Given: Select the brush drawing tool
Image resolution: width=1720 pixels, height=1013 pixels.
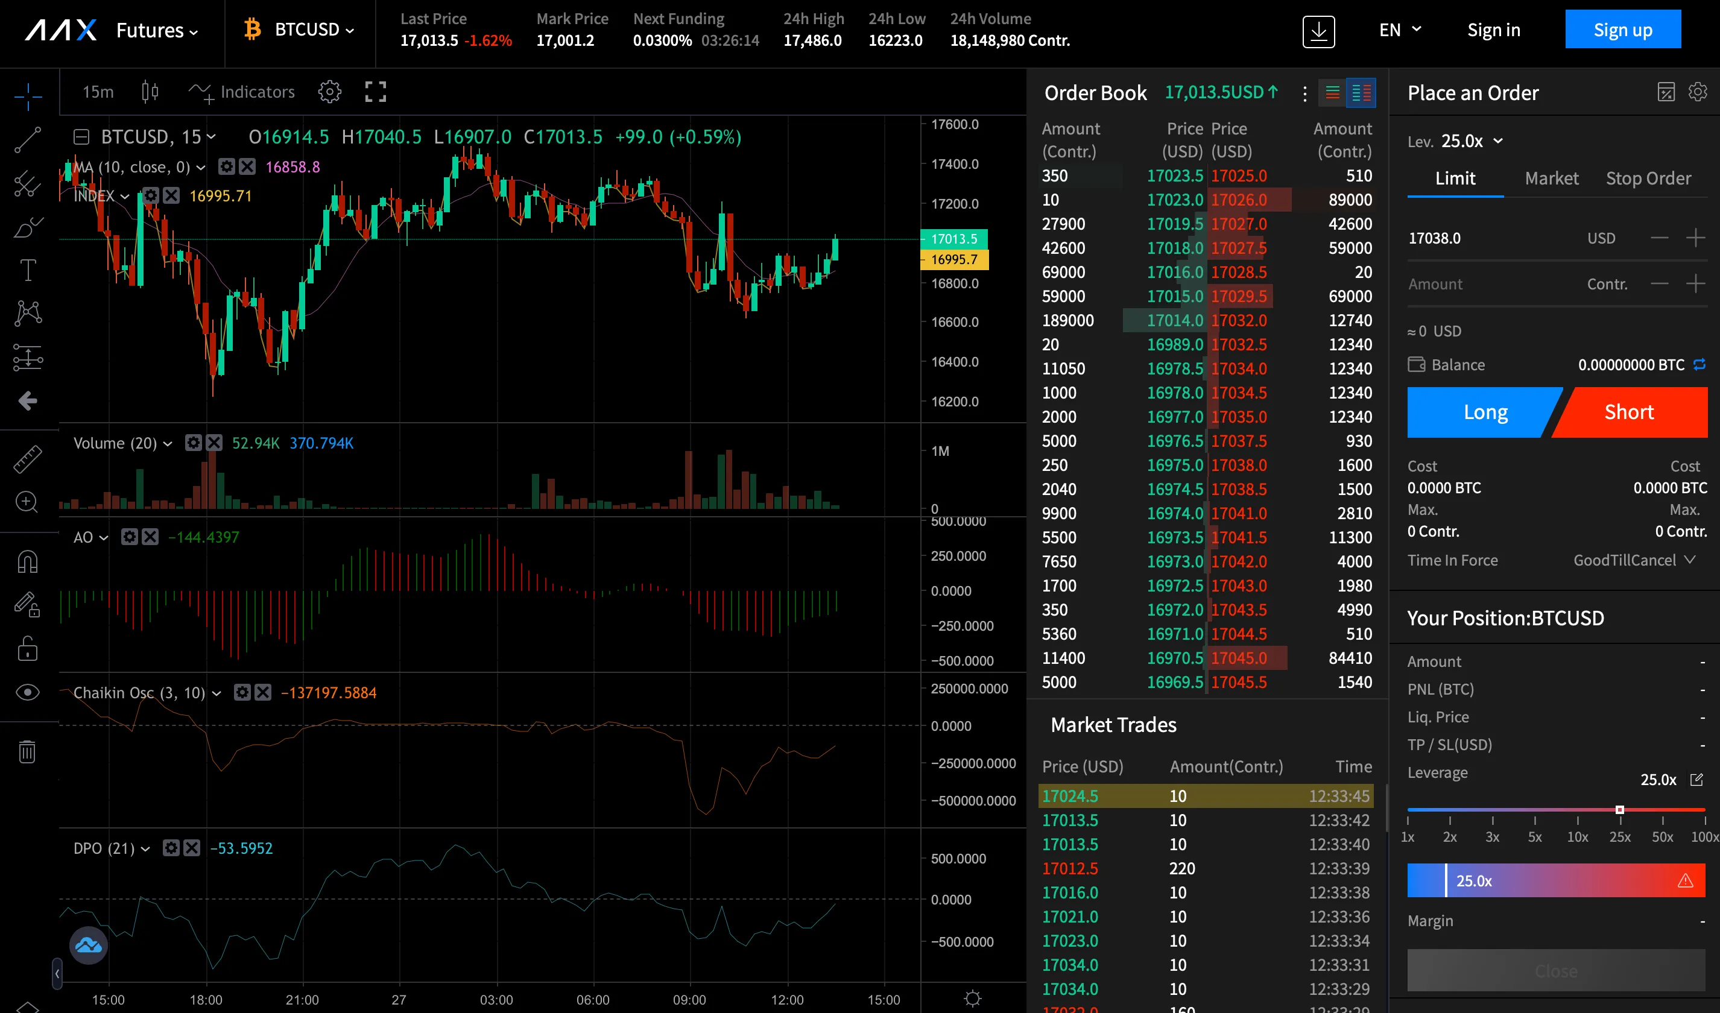Looking at the screenshot, I should (x=28, y=227).
